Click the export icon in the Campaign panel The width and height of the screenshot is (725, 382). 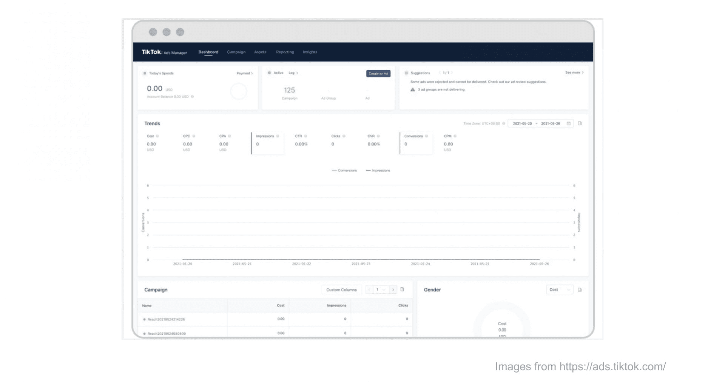tap(402, 290)
